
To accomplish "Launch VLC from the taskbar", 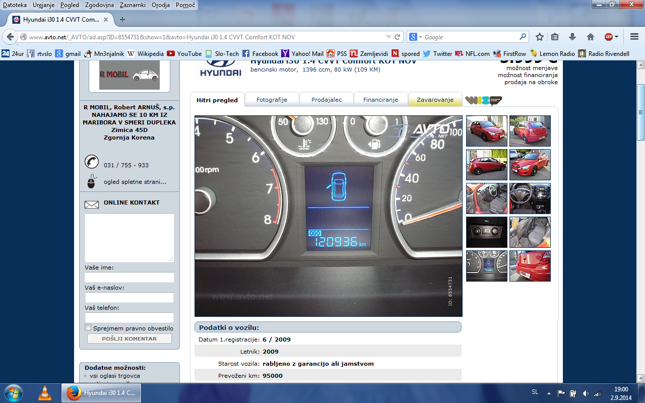I will tap(45, 392).
